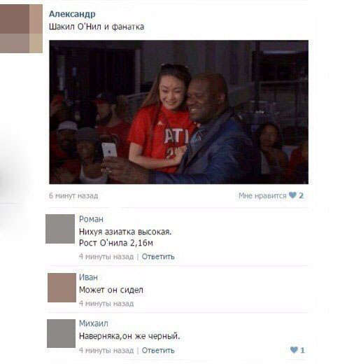Click the timestamp on Роман's comment
The width and height of the screenshot is (340, 364).
[106, 256]
